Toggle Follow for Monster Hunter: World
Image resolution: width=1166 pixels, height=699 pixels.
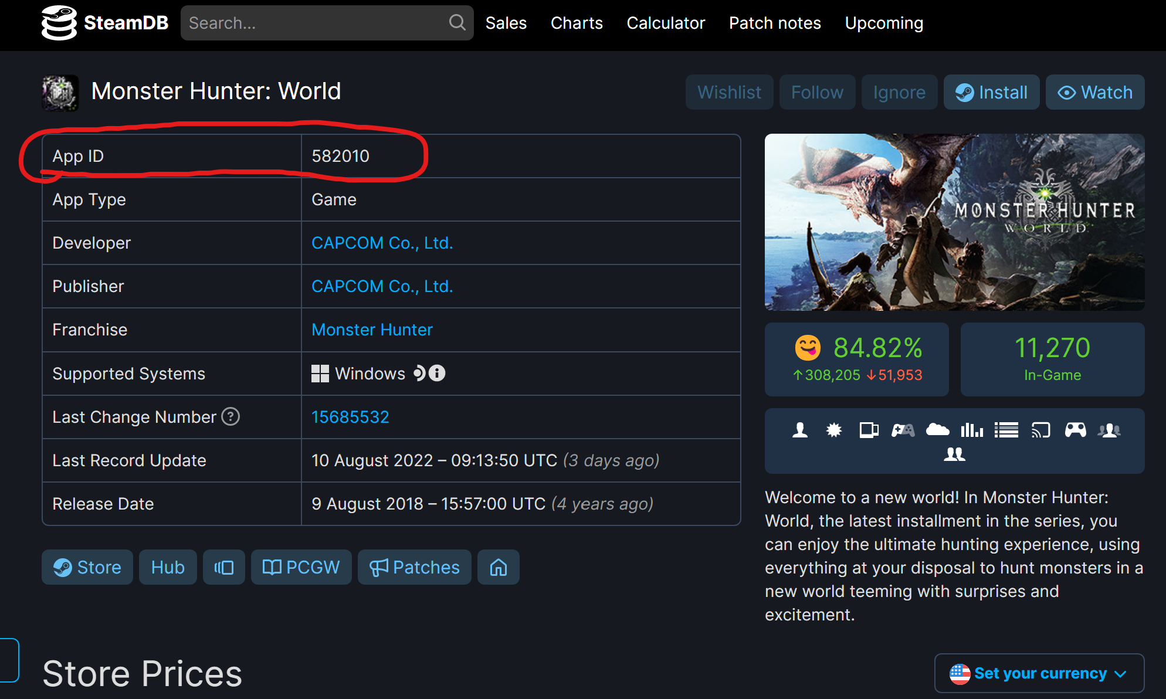(816, 92)
